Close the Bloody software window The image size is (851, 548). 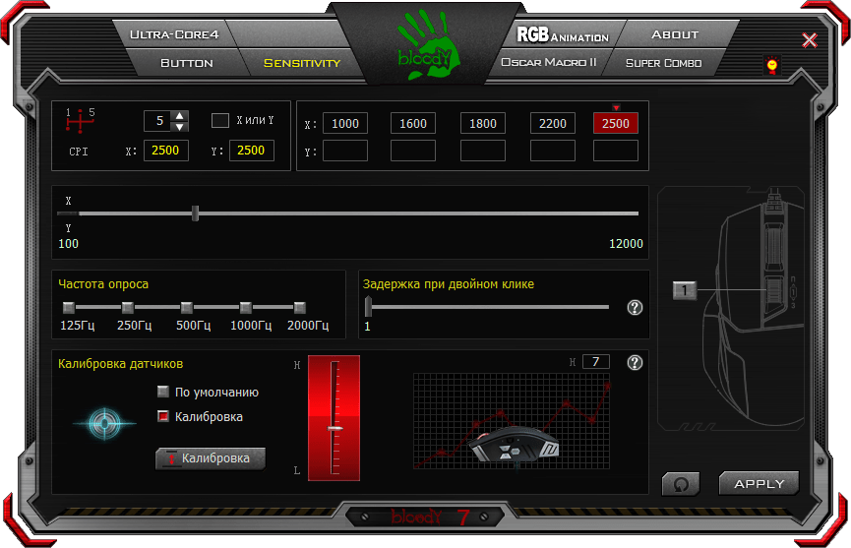[810, 40]
